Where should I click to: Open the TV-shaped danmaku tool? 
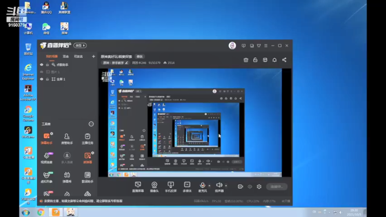[67, 177]
